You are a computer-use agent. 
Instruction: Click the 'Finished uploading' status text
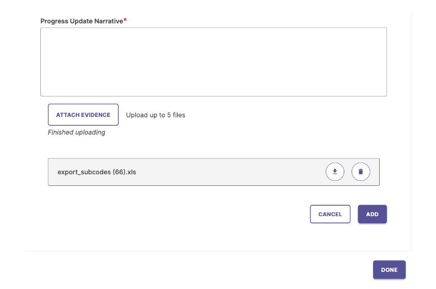[x=77, y=132]
